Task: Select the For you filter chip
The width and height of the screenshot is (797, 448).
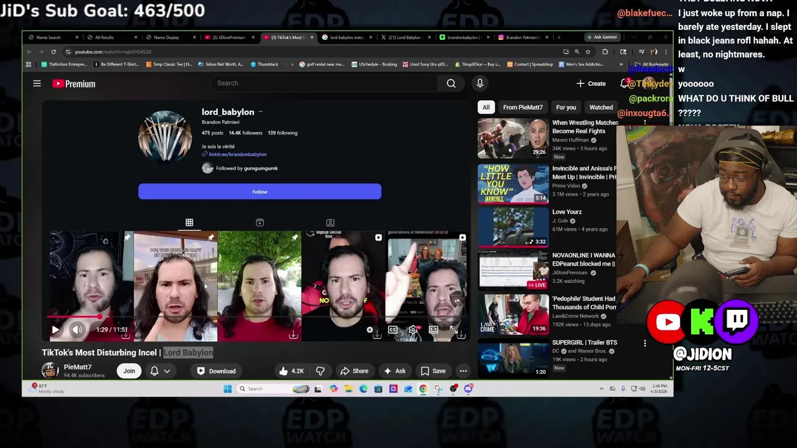Action: (566, 107)
